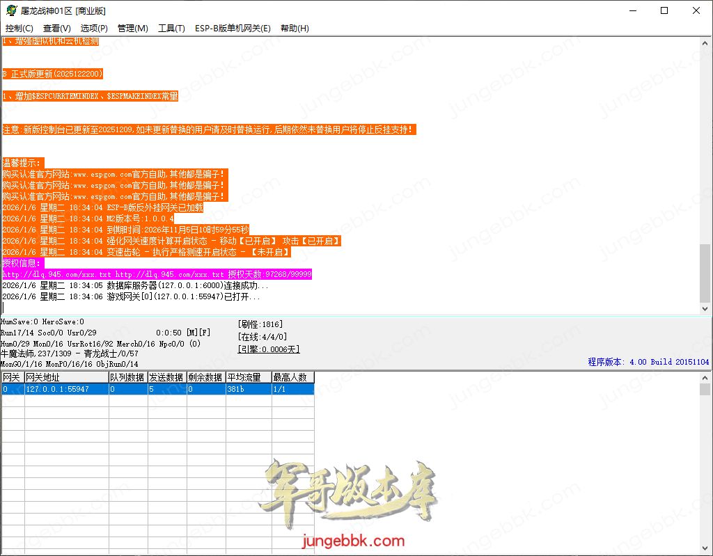Expand the 选项(P) menu
The height and width of the screenshot is (556, 713).
point(94,29)
